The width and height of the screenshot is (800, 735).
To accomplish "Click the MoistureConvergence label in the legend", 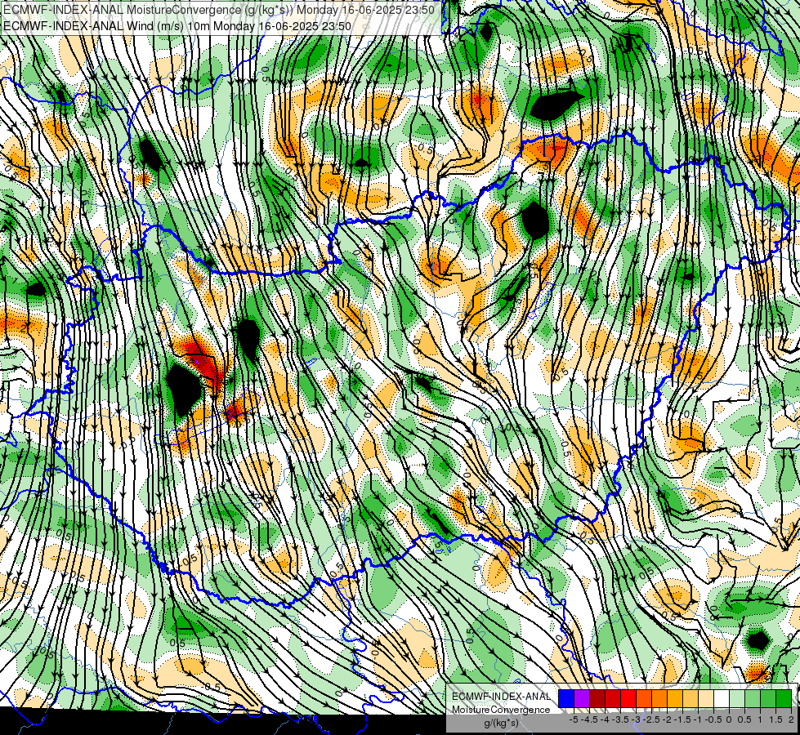I will 501,710.
